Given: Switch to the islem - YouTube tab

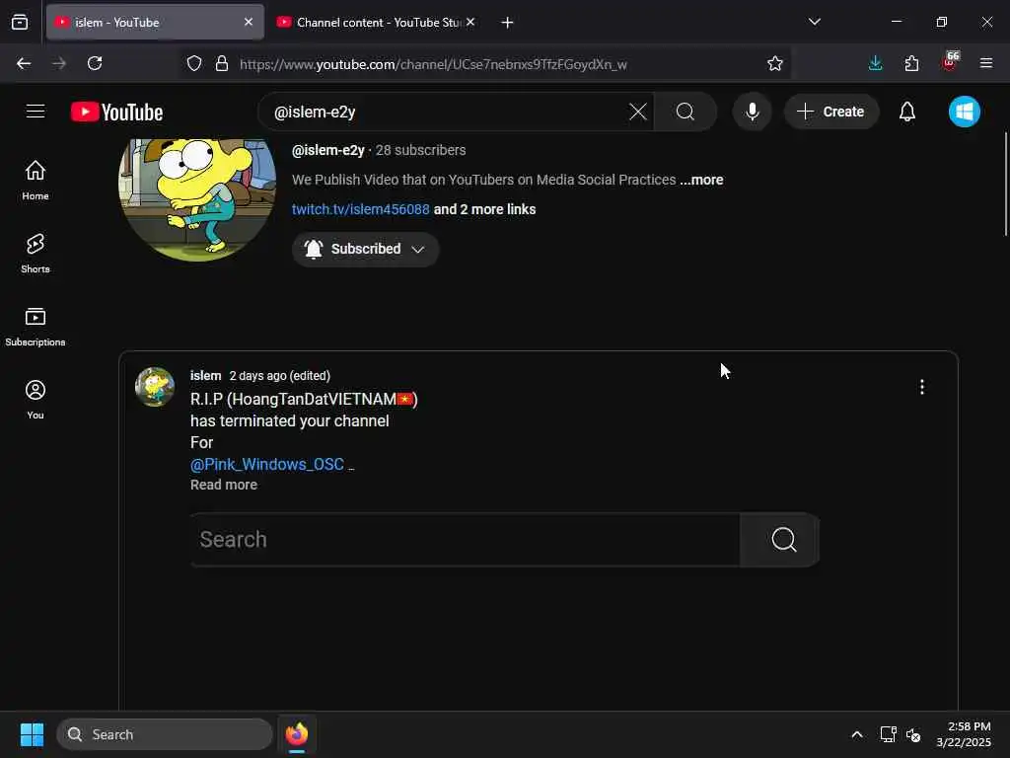Looking at the screenshot, I should coord(155,22).
